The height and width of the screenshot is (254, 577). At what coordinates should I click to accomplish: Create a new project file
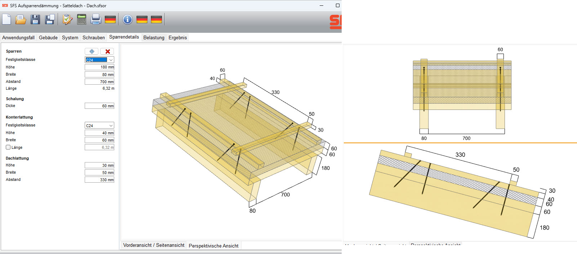click(x=6, y=19)
